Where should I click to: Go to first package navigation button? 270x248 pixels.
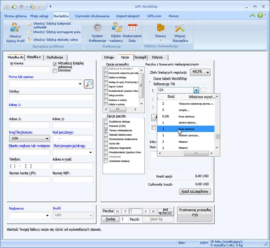pyautogui.click(x=117, y=211)
